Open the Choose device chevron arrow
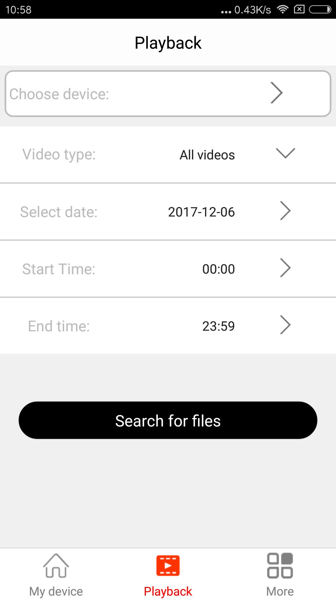Image resolution: width=336 pixels, height=599 pixels. click(276, 93)
